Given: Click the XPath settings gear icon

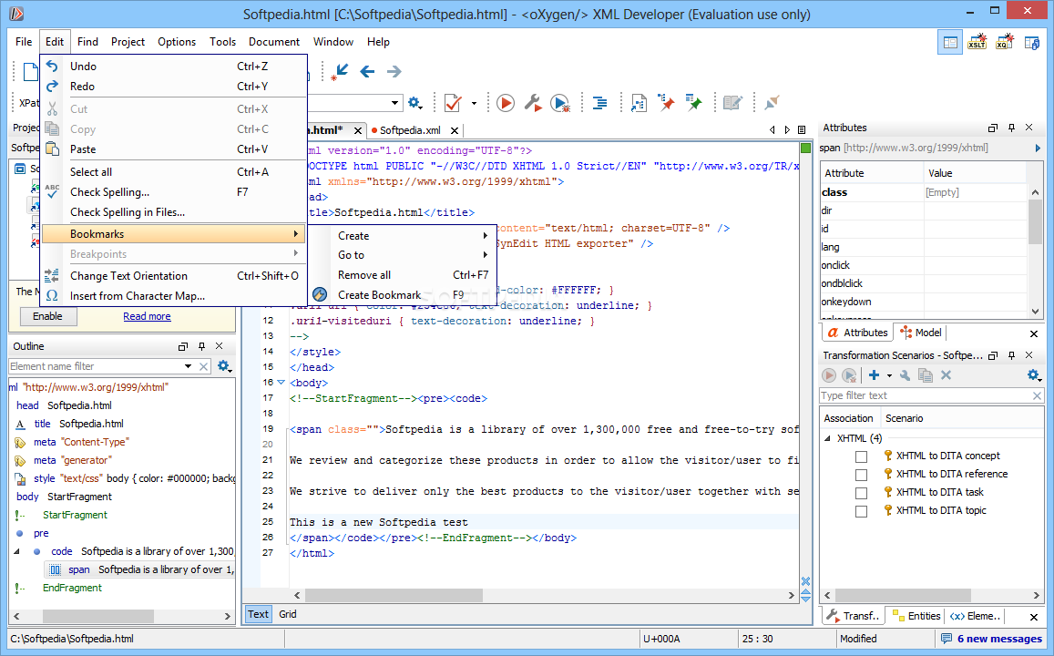Looking at the screenshot, I should point(414,103).
